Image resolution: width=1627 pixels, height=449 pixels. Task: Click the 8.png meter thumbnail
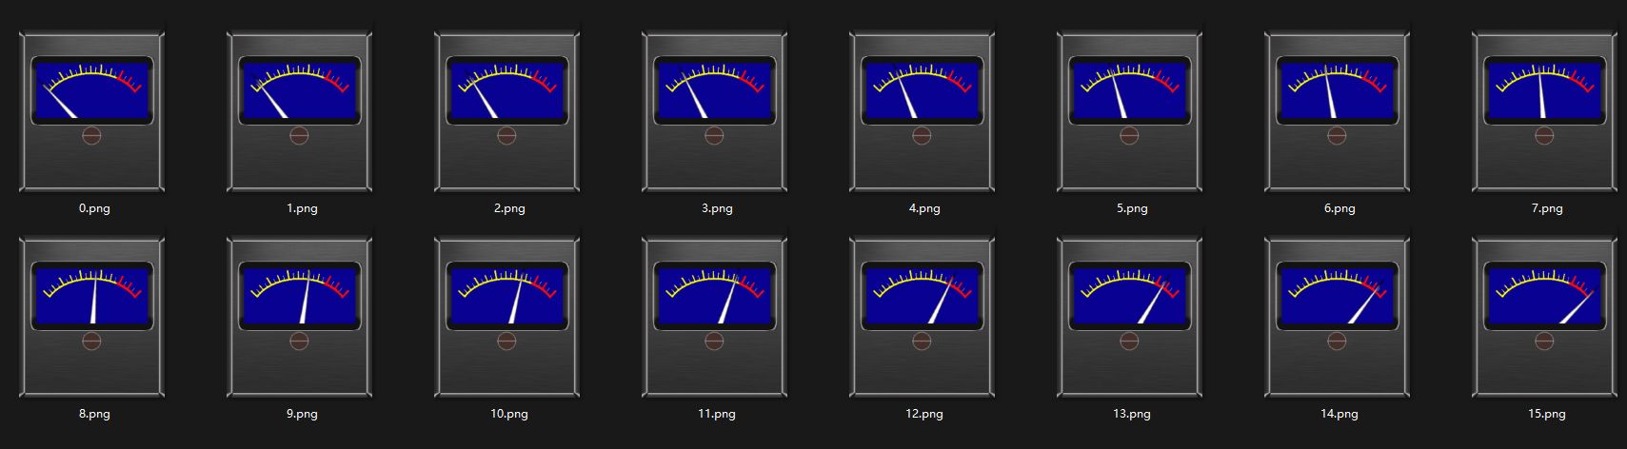[x=92, y=317]
